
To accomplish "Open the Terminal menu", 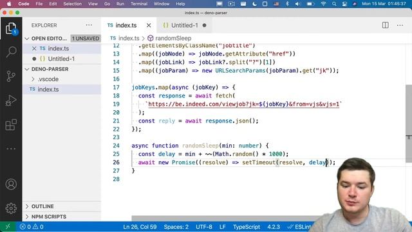I will point(139,4).
